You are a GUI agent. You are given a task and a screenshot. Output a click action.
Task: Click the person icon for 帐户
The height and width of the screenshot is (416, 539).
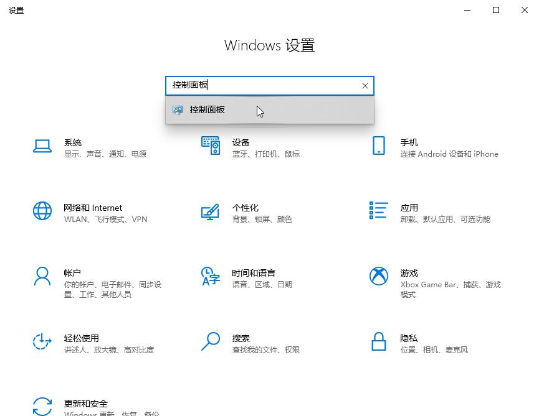click(42, 277)
